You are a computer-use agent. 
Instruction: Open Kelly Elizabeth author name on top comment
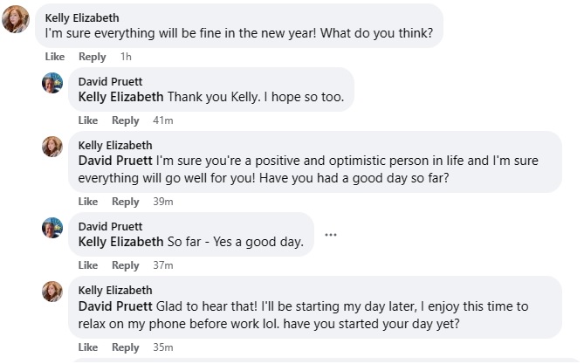(82, 17)
